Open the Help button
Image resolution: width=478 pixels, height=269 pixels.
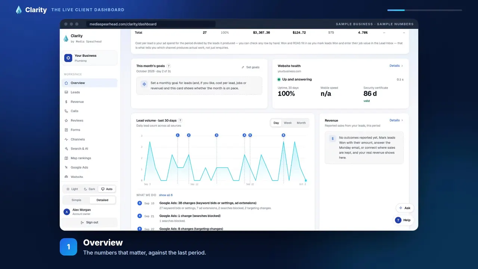point(404,220)
